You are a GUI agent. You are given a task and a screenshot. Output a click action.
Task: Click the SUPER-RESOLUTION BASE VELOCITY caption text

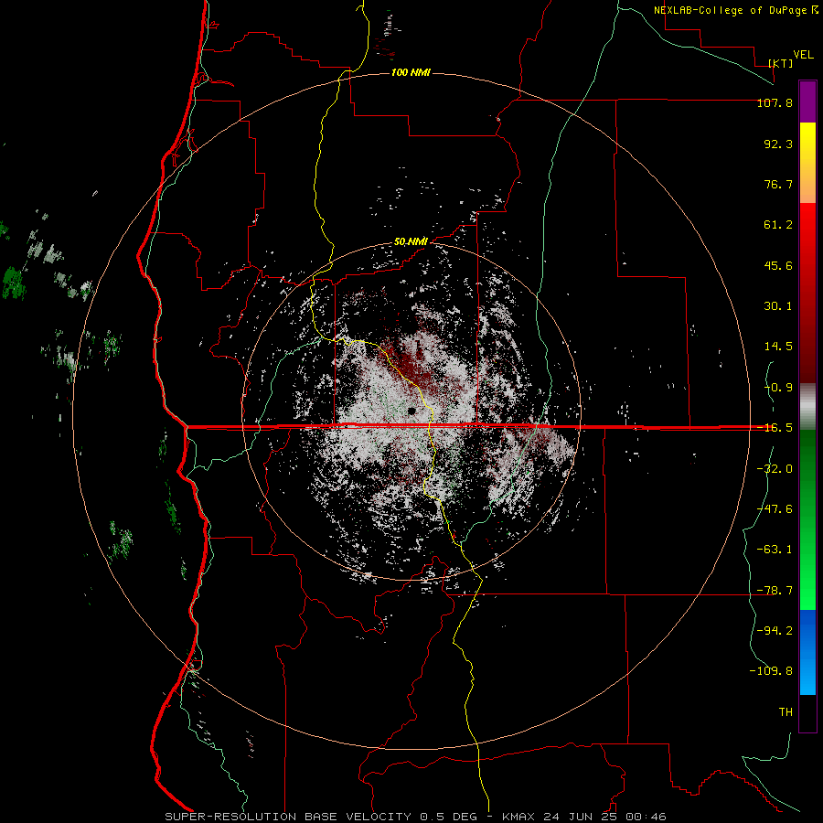288,817
